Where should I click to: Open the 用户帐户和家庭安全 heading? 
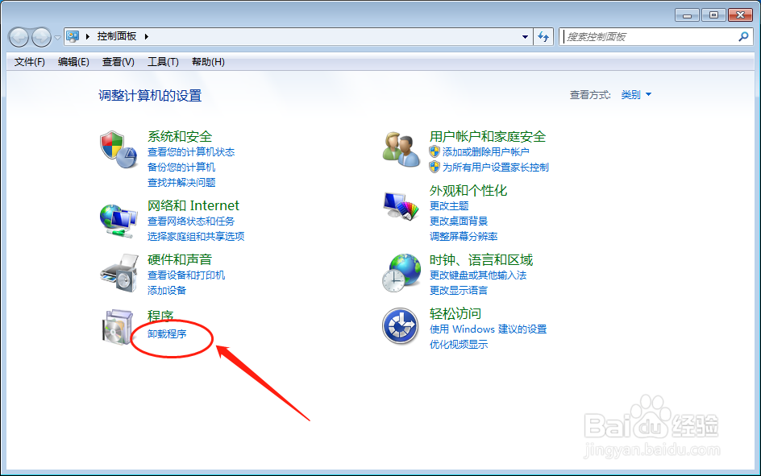tap(487, 137)
